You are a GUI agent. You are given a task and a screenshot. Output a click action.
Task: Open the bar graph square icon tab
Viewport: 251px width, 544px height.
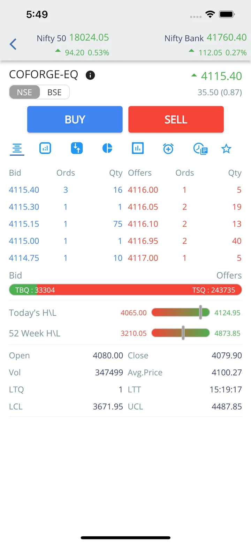[138, 148]
